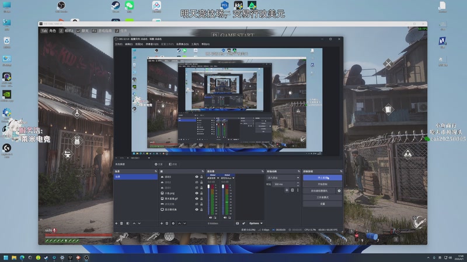
Task: Open virtual camera settings gear icon
Action: click(x=339, y=191)
